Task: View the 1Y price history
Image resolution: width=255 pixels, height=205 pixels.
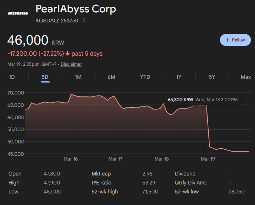Action: click(x=178, y=77)
